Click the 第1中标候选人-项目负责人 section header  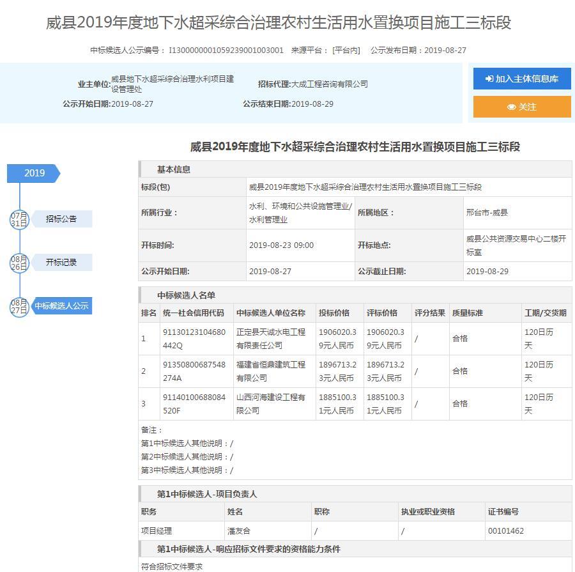click(207, 494)
